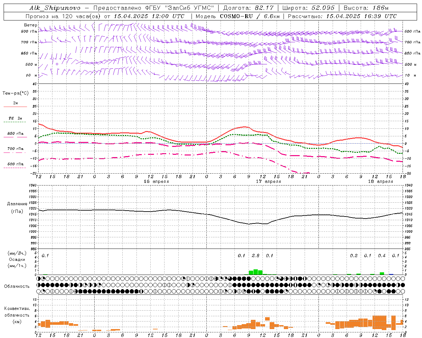Click the (мм/3ч.) precipitation unit label

point(17,253)
